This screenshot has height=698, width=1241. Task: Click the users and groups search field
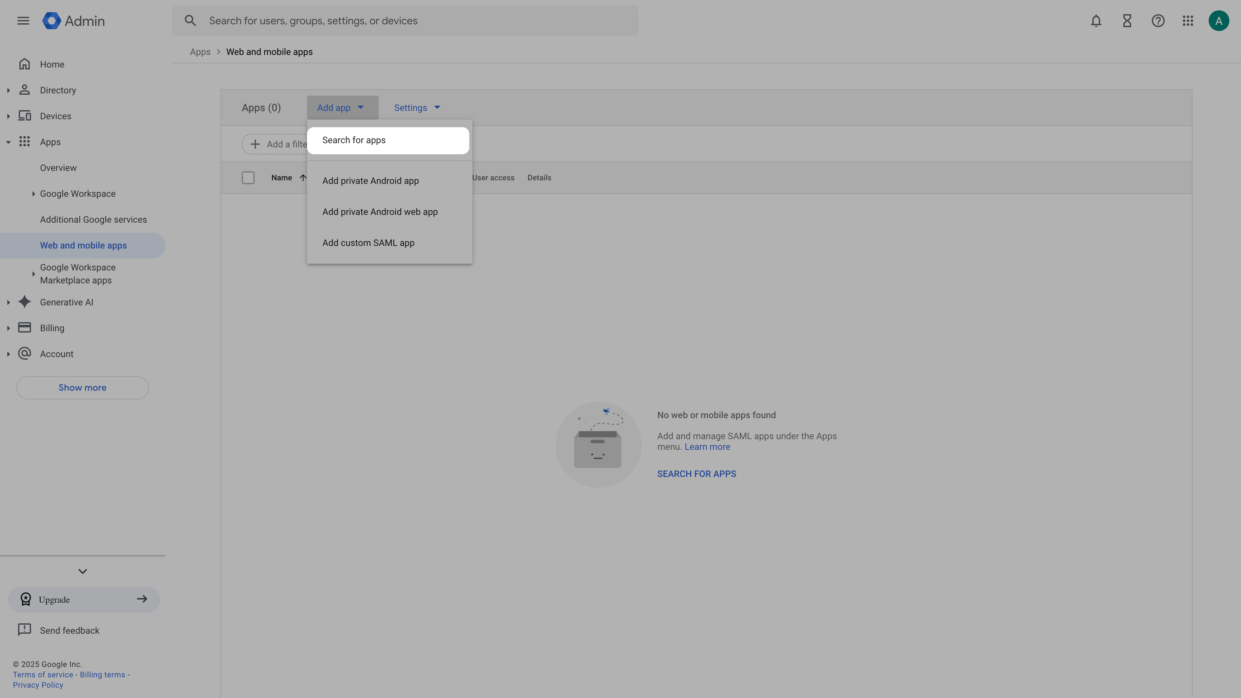point(405,21)
